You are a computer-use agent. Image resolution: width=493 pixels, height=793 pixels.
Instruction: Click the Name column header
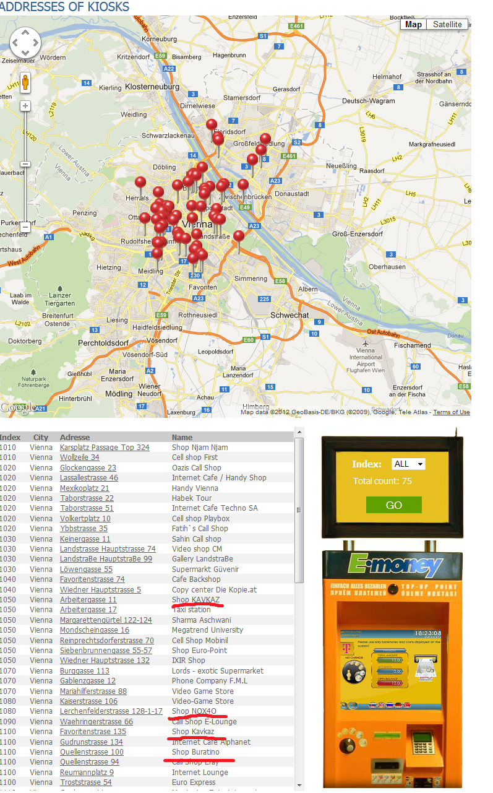[x=182, y=438]
